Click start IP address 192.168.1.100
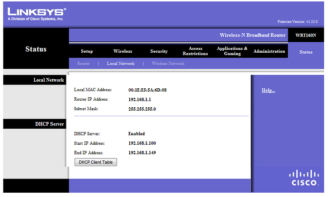Image resolution: width=328 pixels, height=197 pixels. tap(142, 143)
